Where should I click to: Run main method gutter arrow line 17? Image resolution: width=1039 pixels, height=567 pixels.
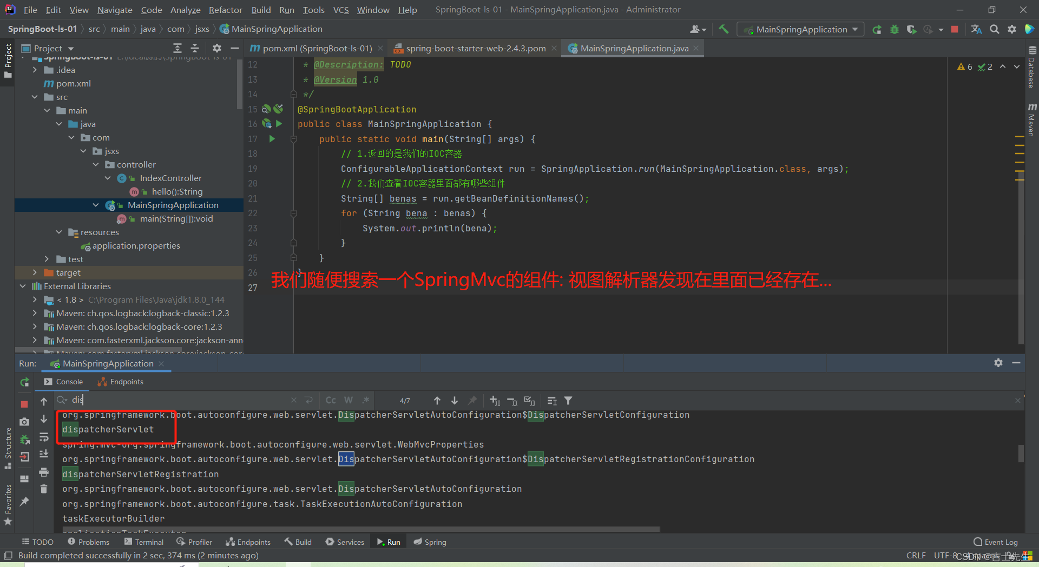272,139
